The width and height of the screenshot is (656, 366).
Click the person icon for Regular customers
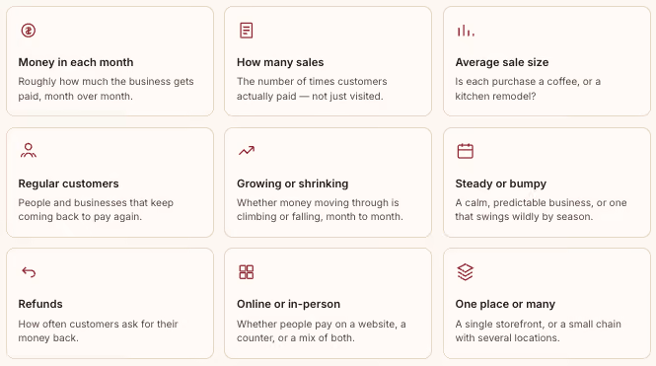coord(29,150)
